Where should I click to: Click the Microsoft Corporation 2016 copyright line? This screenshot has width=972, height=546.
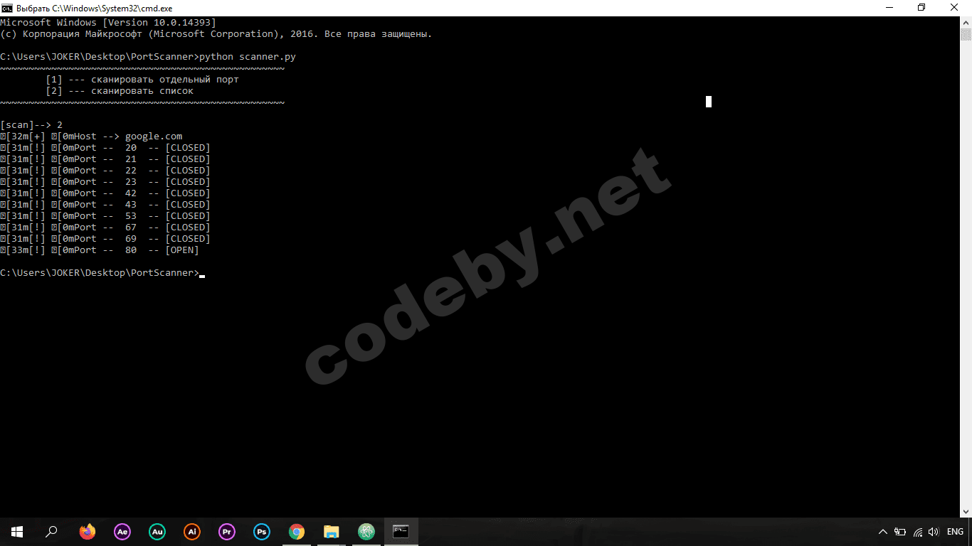tap(216, 34)
